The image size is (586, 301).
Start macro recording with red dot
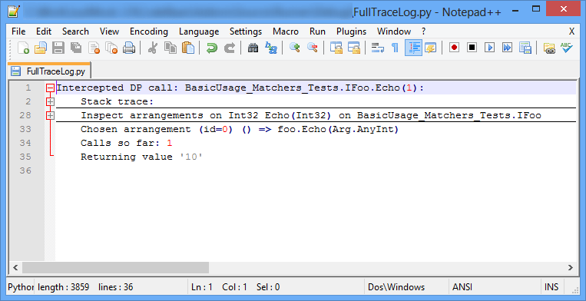point(454,48)
